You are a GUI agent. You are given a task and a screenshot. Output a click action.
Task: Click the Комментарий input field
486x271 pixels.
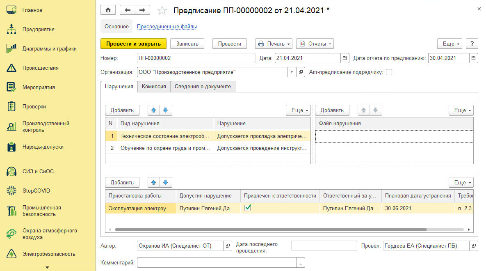pyautogui.click(x=217, y=263)
